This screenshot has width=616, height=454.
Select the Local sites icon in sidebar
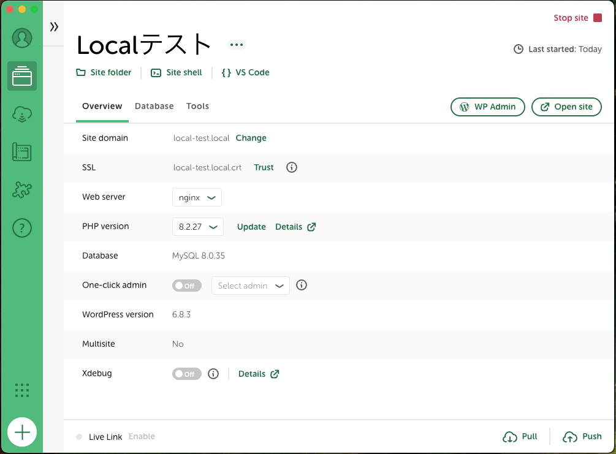click(x=22, y=76)
